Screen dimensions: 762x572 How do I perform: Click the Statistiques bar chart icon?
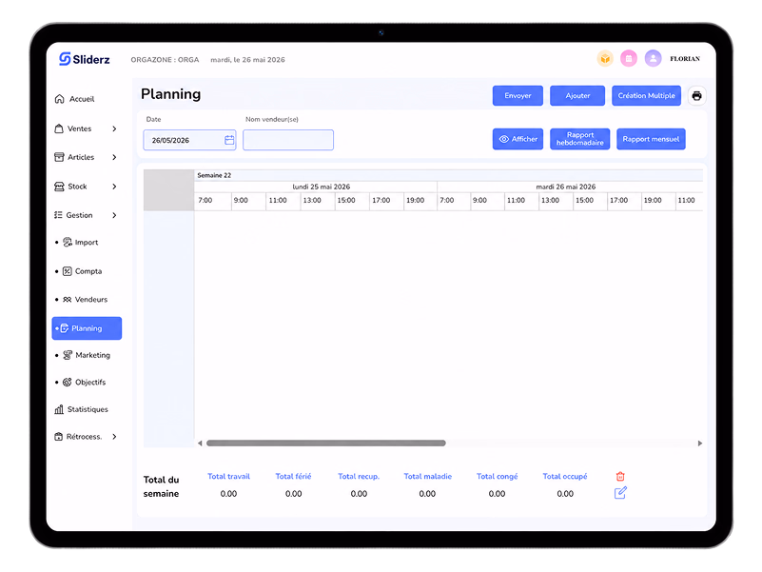(59, 409)
